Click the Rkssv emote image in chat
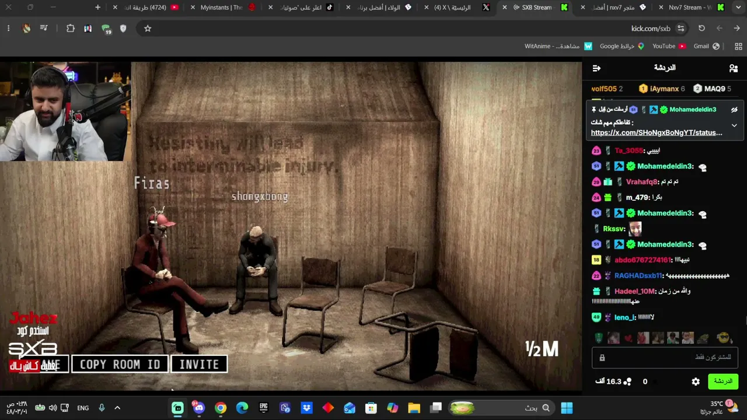This screenshot has width=747, height=420. [635, 229]
